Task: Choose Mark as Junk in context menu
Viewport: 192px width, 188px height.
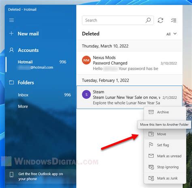Action: 165,178
